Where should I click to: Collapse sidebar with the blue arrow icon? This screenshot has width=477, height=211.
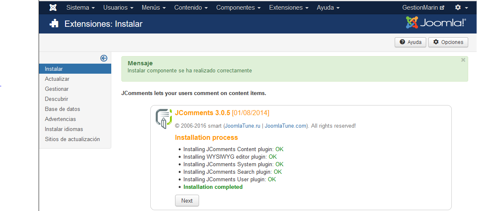point(104,58)
